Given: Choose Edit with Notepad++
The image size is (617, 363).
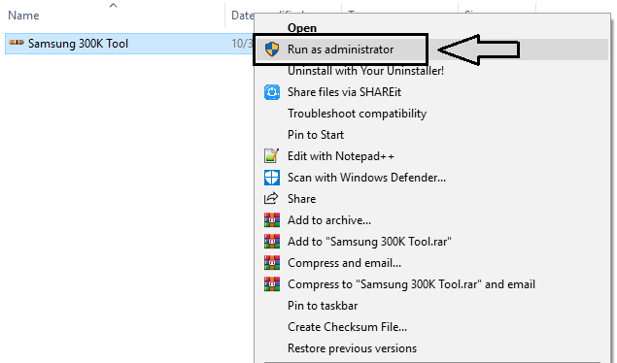Looking at the screenshot, I should 341,156.
